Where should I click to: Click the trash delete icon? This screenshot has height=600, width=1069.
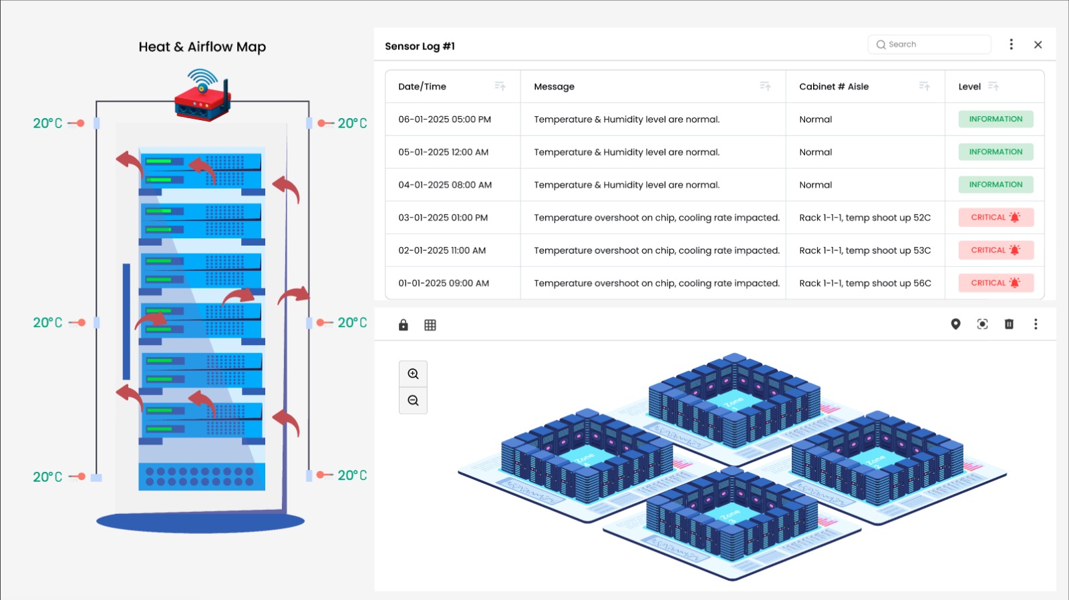pos(1009,324)
